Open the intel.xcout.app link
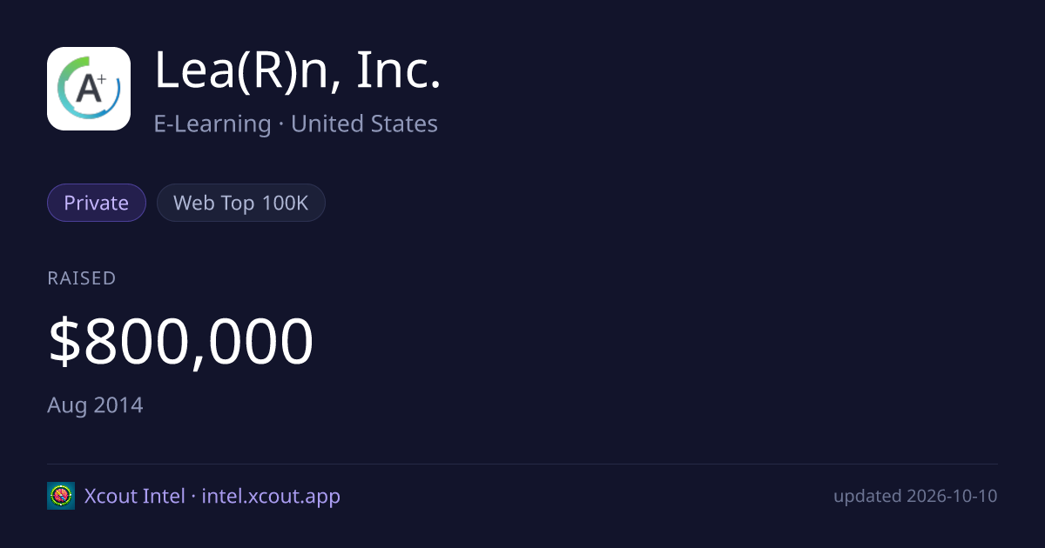Viewport: 1045px width, 548px height. point(271,497)
